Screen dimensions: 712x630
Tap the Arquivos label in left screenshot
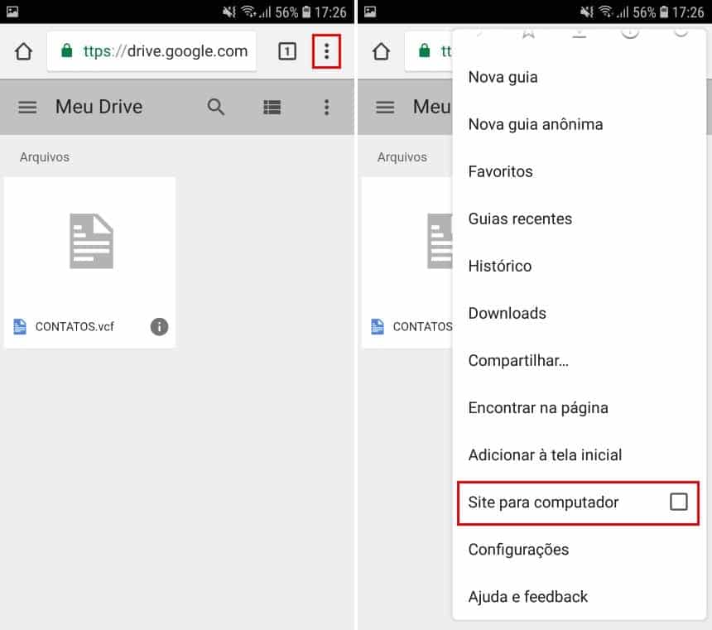click(45, 157)
